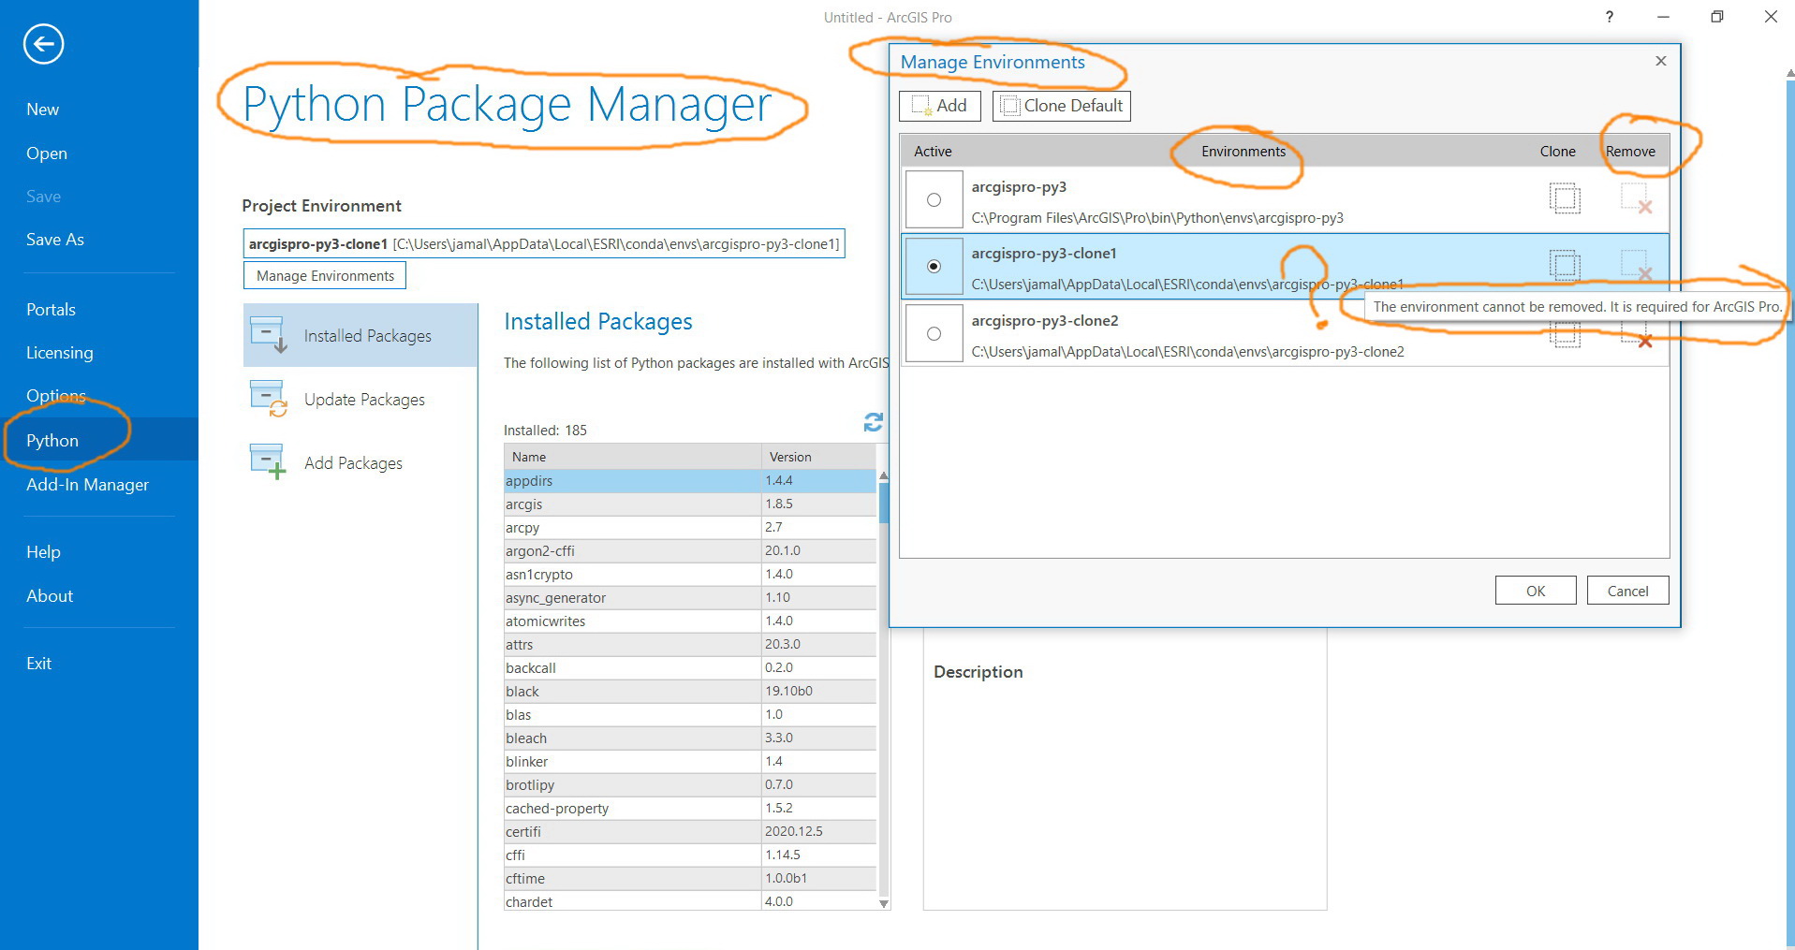Select the arcgispro-py3-clone1 active radio button
The image size is (1795, 950).
[934, 267]
